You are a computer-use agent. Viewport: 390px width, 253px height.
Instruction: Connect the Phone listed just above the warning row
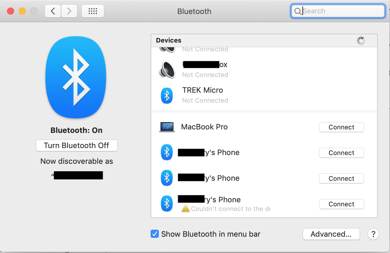point(341,178)
